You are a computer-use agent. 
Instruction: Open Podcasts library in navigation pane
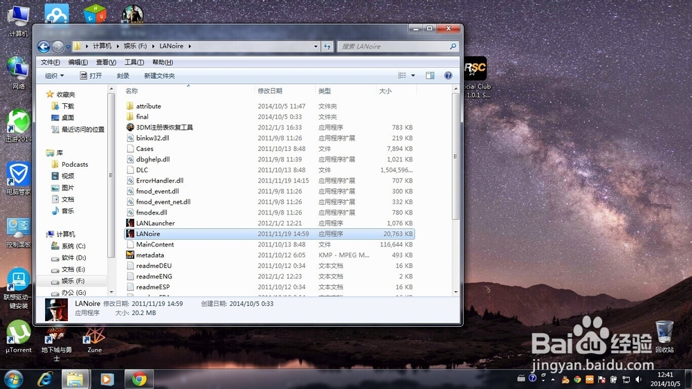point(75,164)
